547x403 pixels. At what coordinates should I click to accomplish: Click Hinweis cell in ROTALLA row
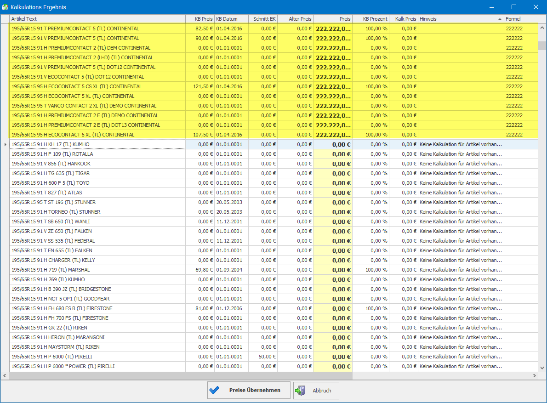461,154
